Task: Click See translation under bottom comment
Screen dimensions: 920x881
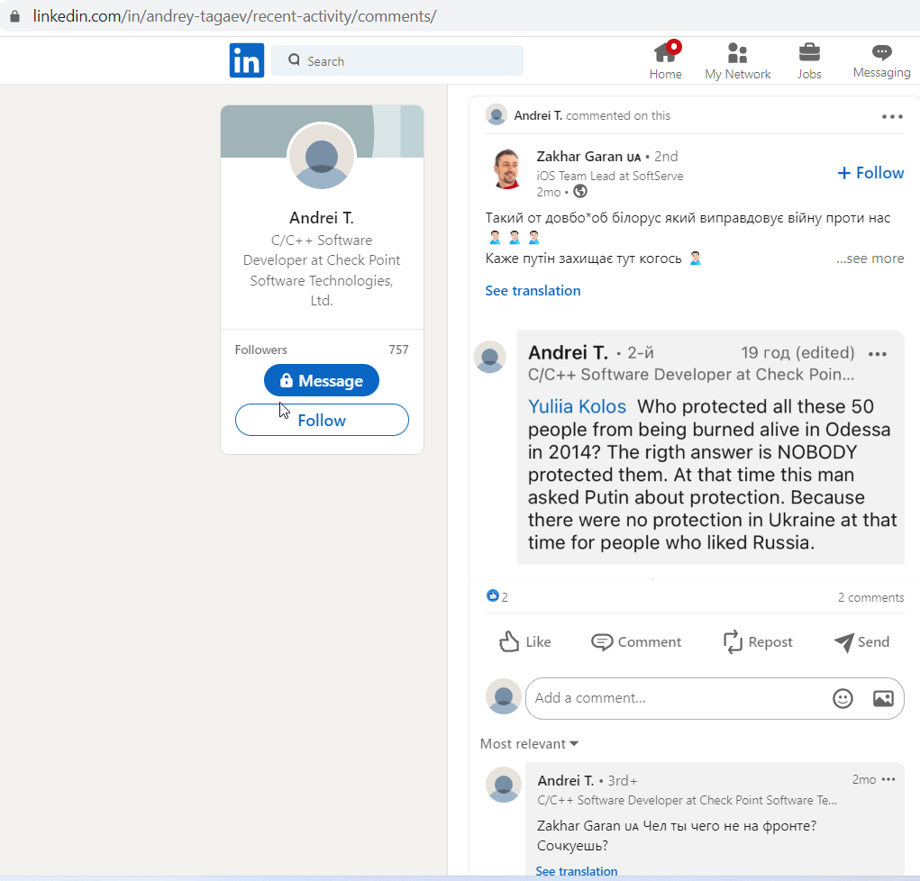Action: click(x=576, y=871)
